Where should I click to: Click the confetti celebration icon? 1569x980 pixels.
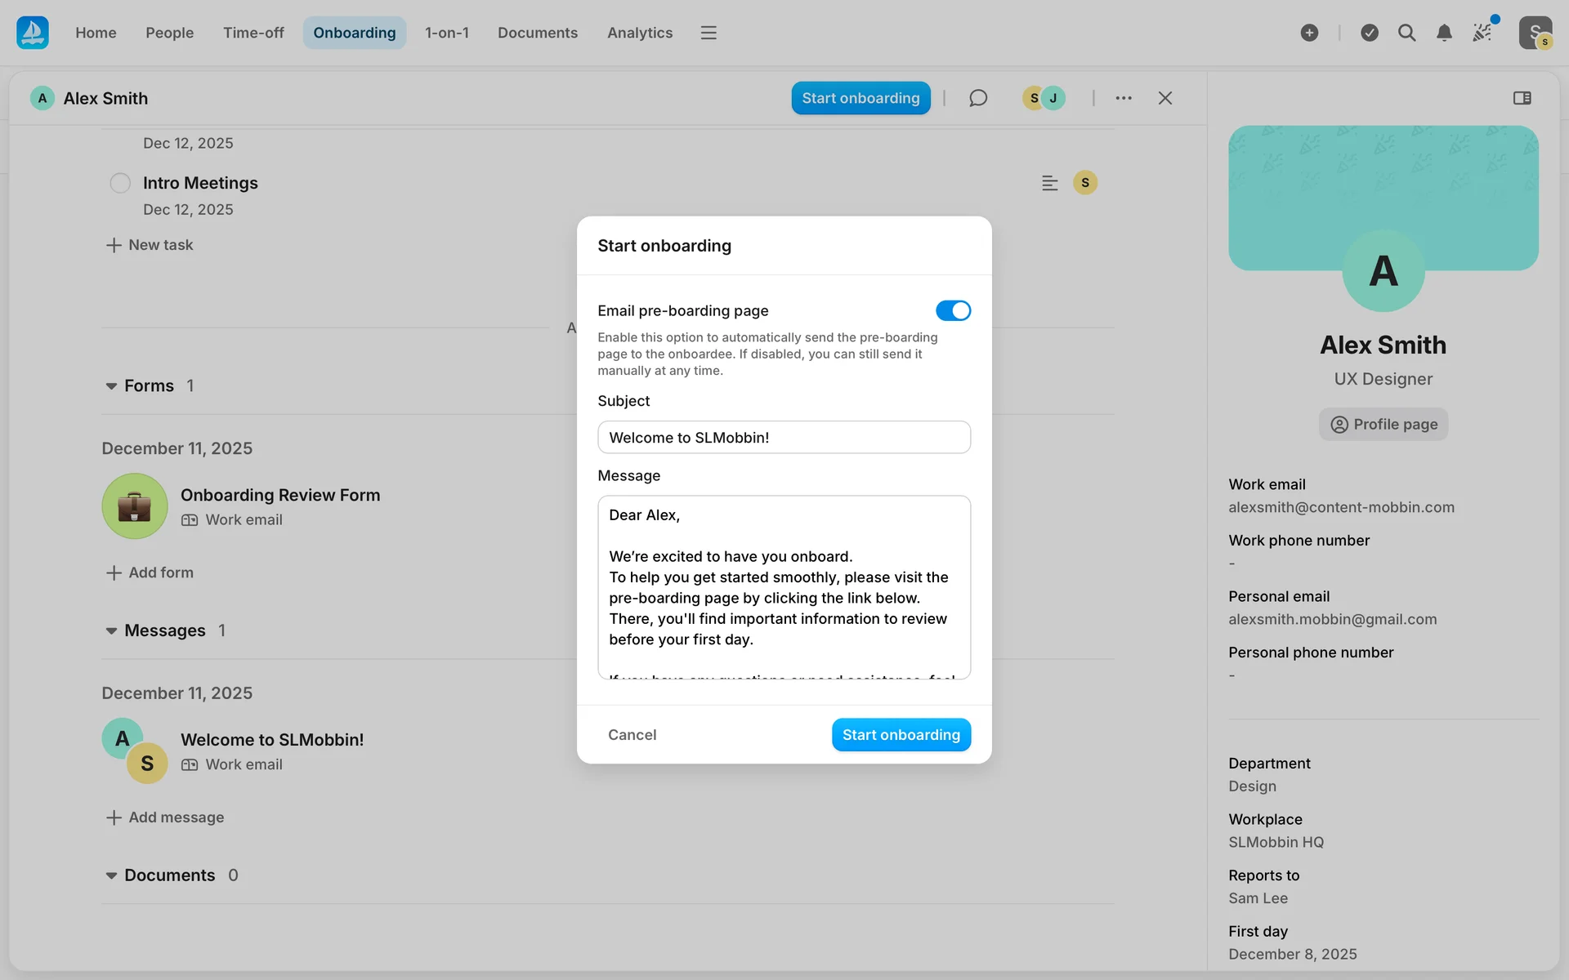[x=1482, y=33]
